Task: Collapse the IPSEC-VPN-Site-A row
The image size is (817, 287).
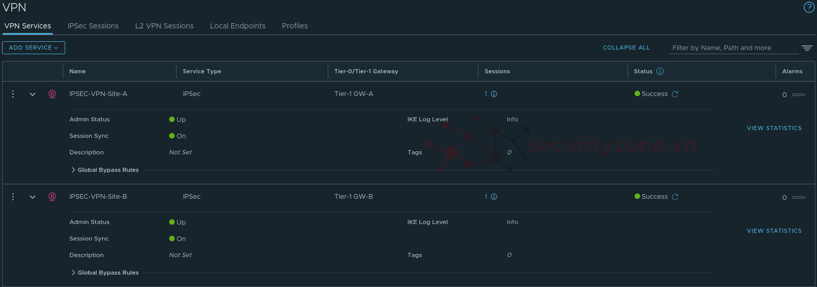Action: (33, 94)
